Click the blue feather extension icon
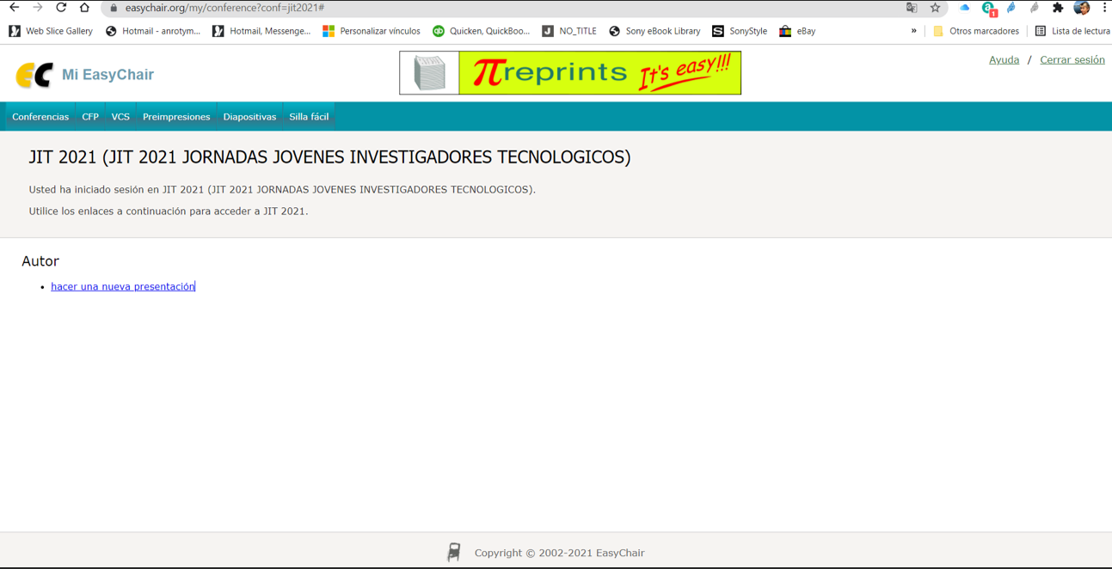The image size is (1112, 569). [x=1011, y=8]
